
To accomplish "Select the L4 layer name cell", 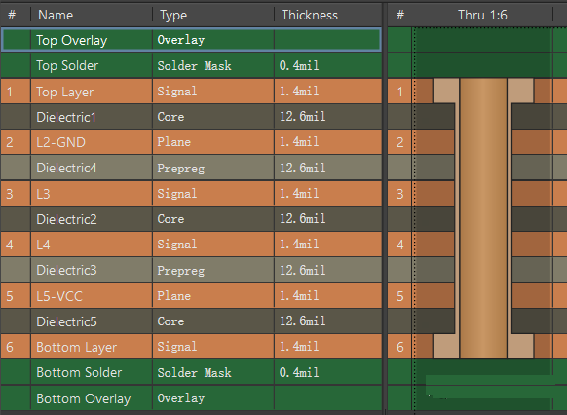I will tap(92, 245).
